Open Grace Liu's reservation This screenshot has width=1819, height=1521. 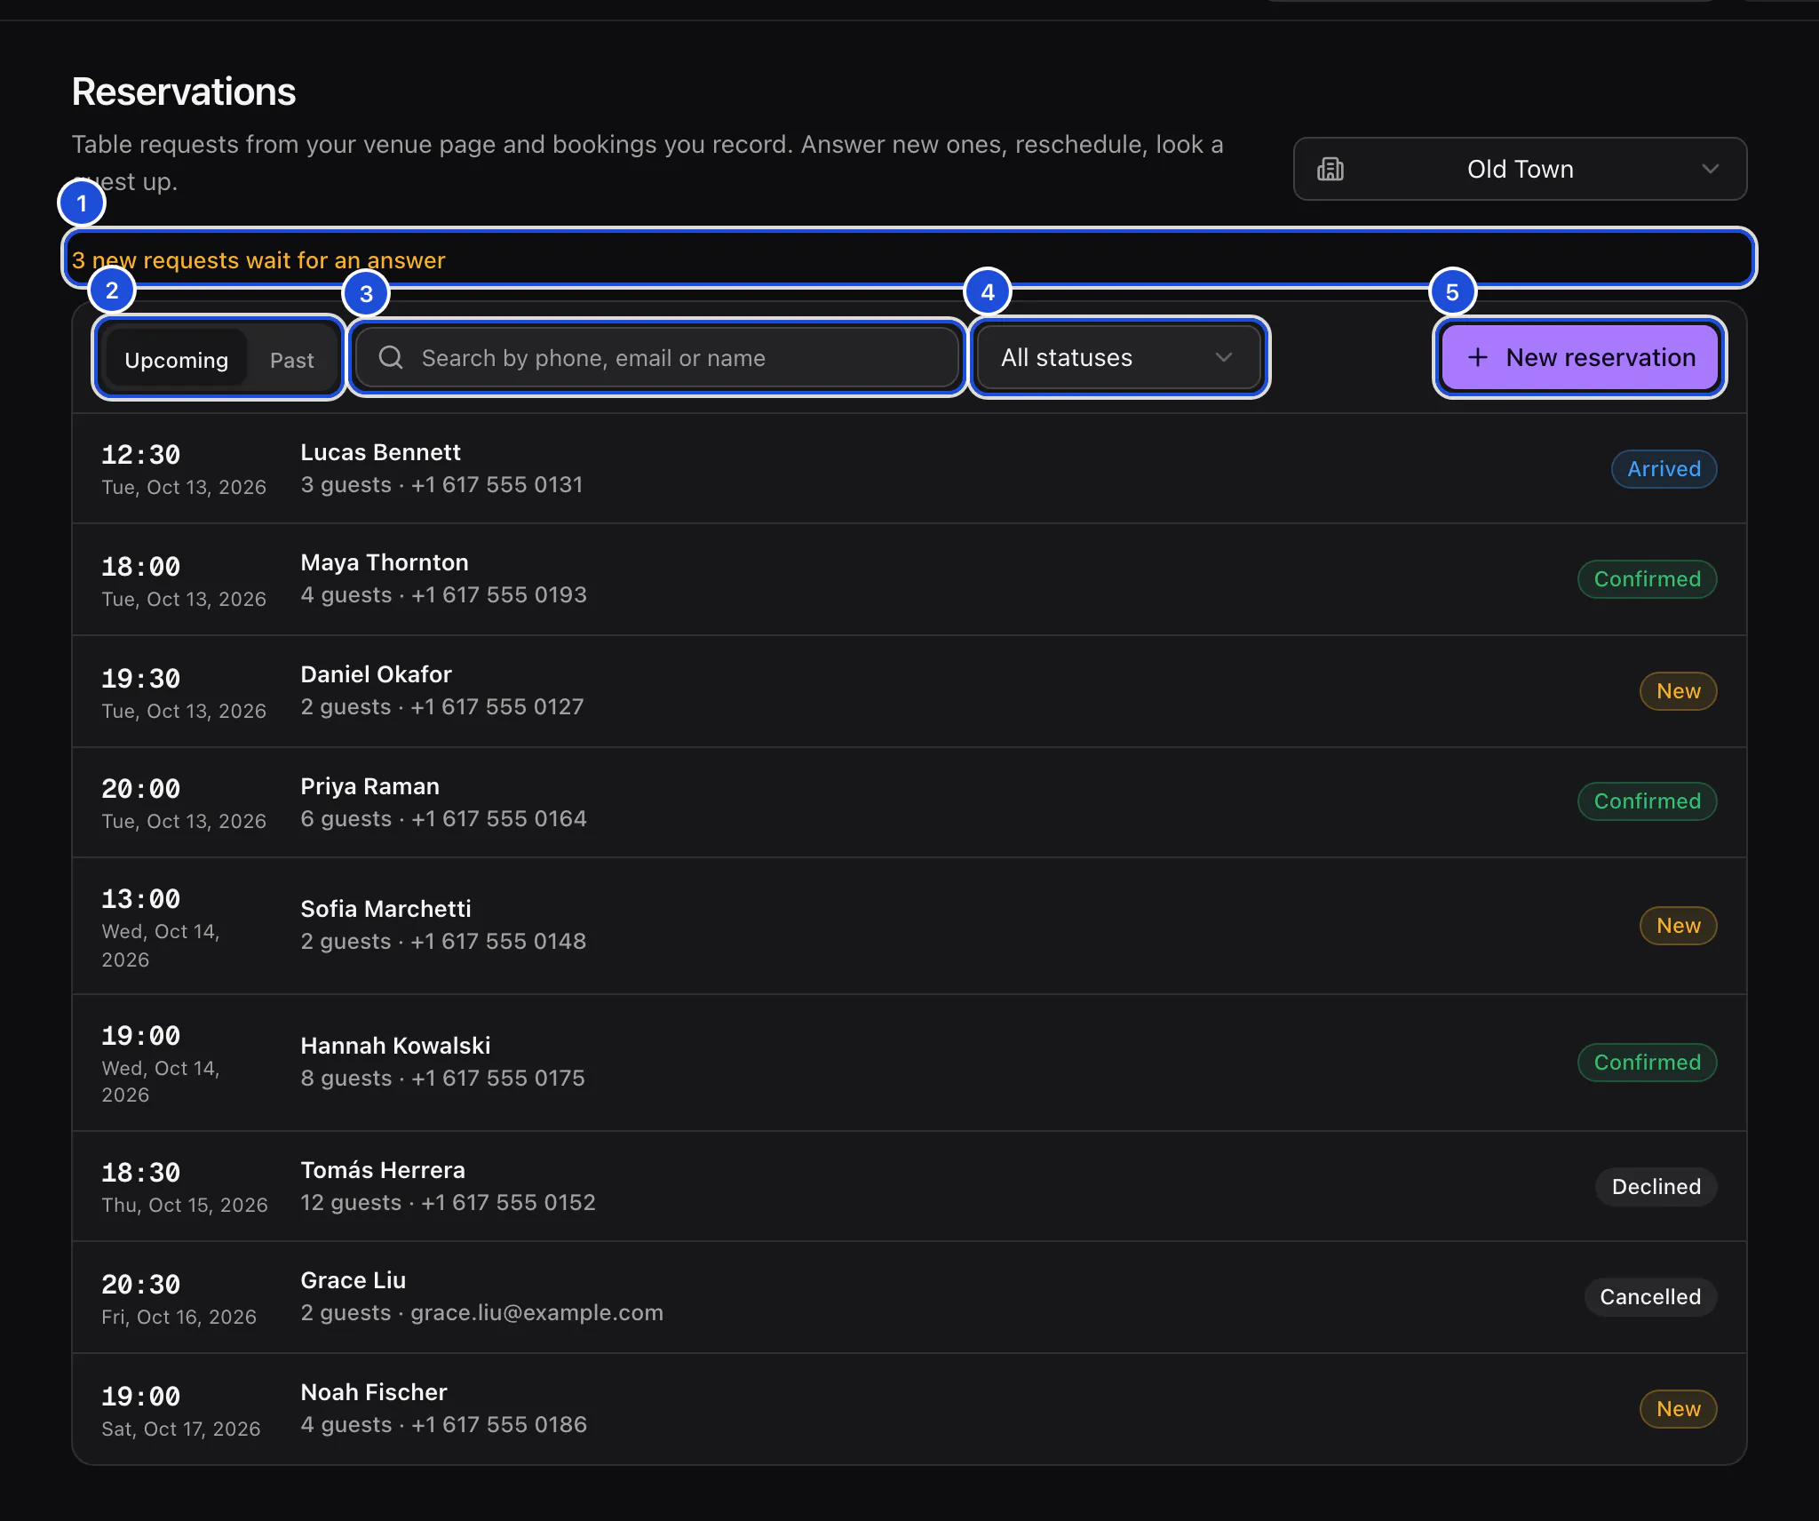909,1297
